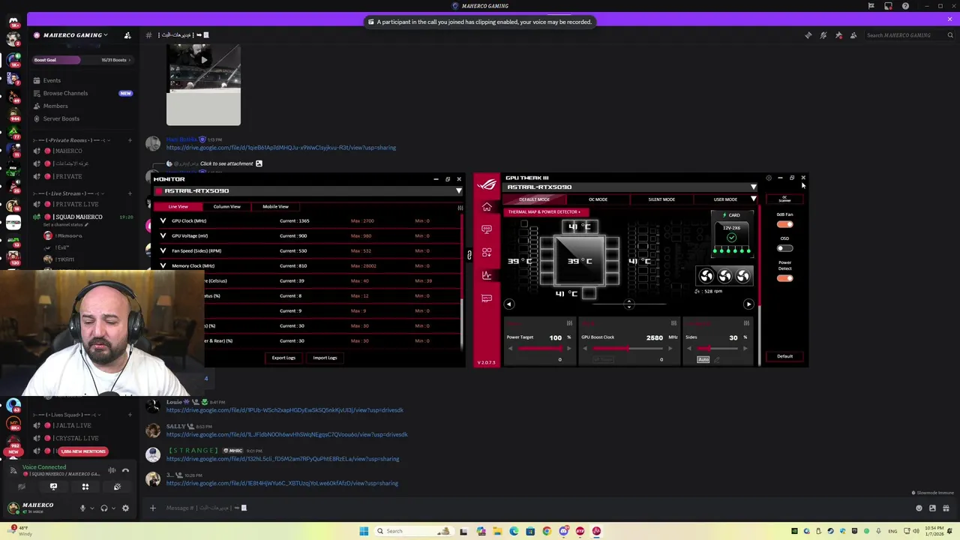Open Monitor graph icon in GPU Tweak sidebar
Viewport: 960px width, 540px height.
[x=487, y=275]
